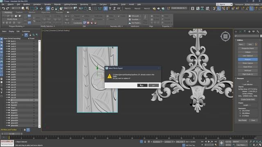Open Reference Coordinate System View dropdown
Image resolution: width=262 pixels, height=147 pixels.
(68, 8)
